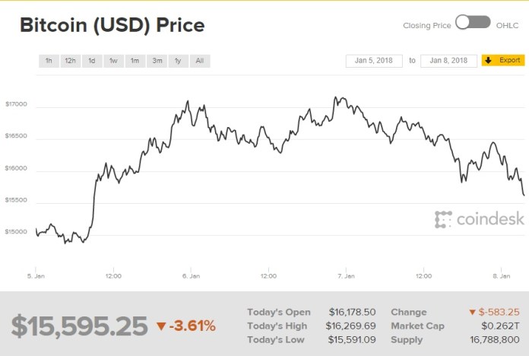Click the OHLC label

(x=507, y=25)
